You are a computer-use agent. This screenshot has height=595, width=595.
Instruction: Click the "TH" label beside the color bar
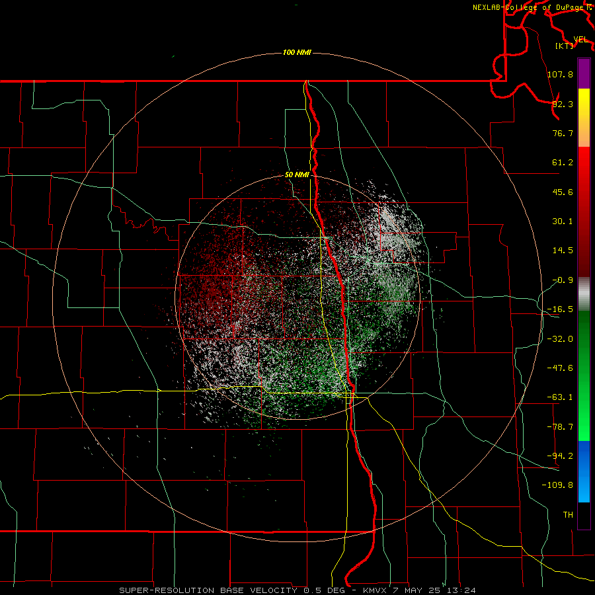(x=568, y=514)
